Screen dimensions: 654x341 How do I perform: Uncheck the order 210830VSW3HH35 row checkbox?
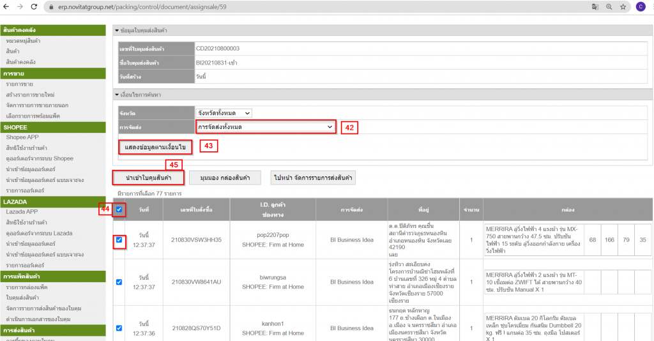click(x=120, y=240)
